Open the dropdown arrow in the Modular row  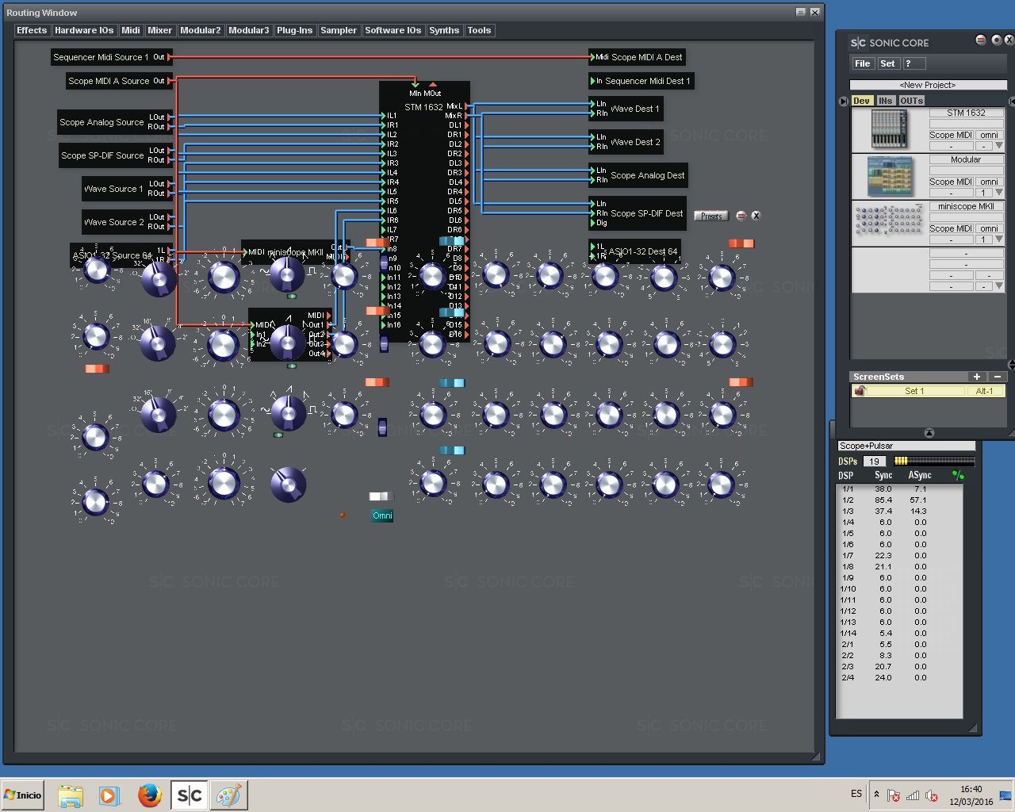point(999,193)
